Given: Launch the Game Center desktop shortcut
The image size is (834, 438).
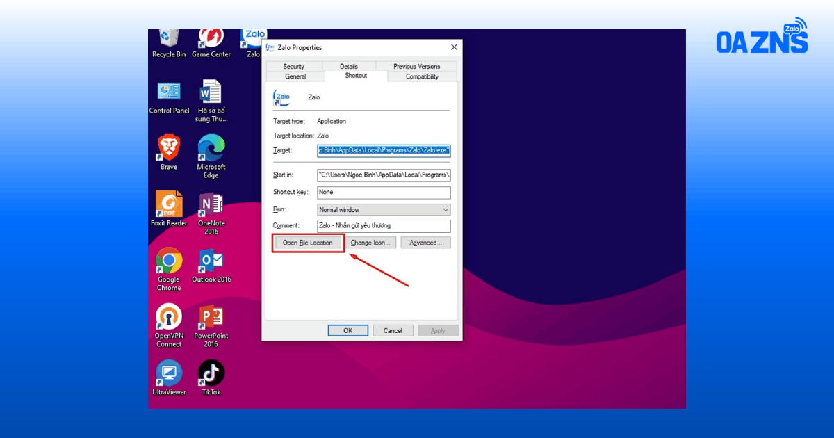Looking at the screenshot, I should coord(211,43).
